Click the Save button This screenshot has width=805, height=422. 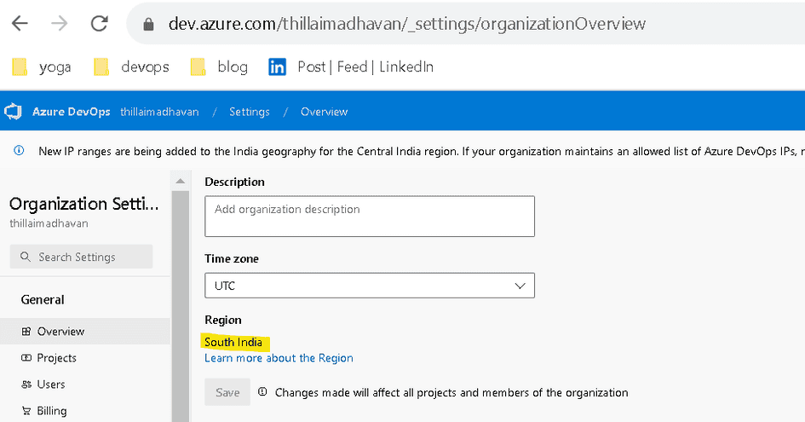click(x=227, y=392)
